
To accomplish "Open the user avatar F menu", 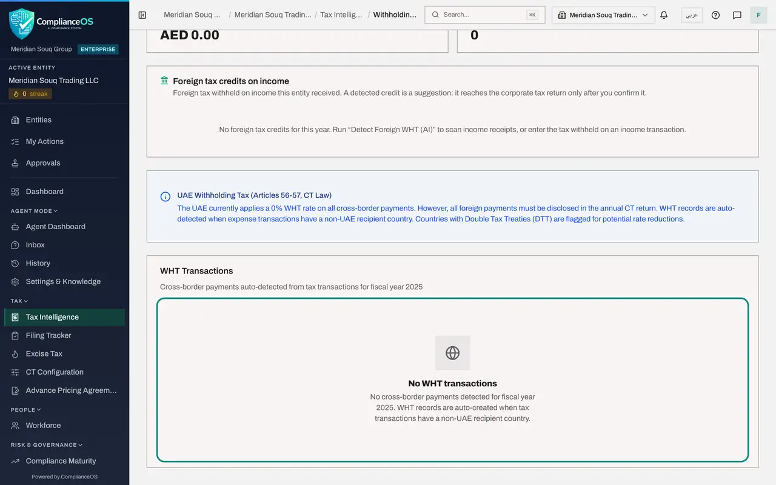I will [x=758, y=15].
